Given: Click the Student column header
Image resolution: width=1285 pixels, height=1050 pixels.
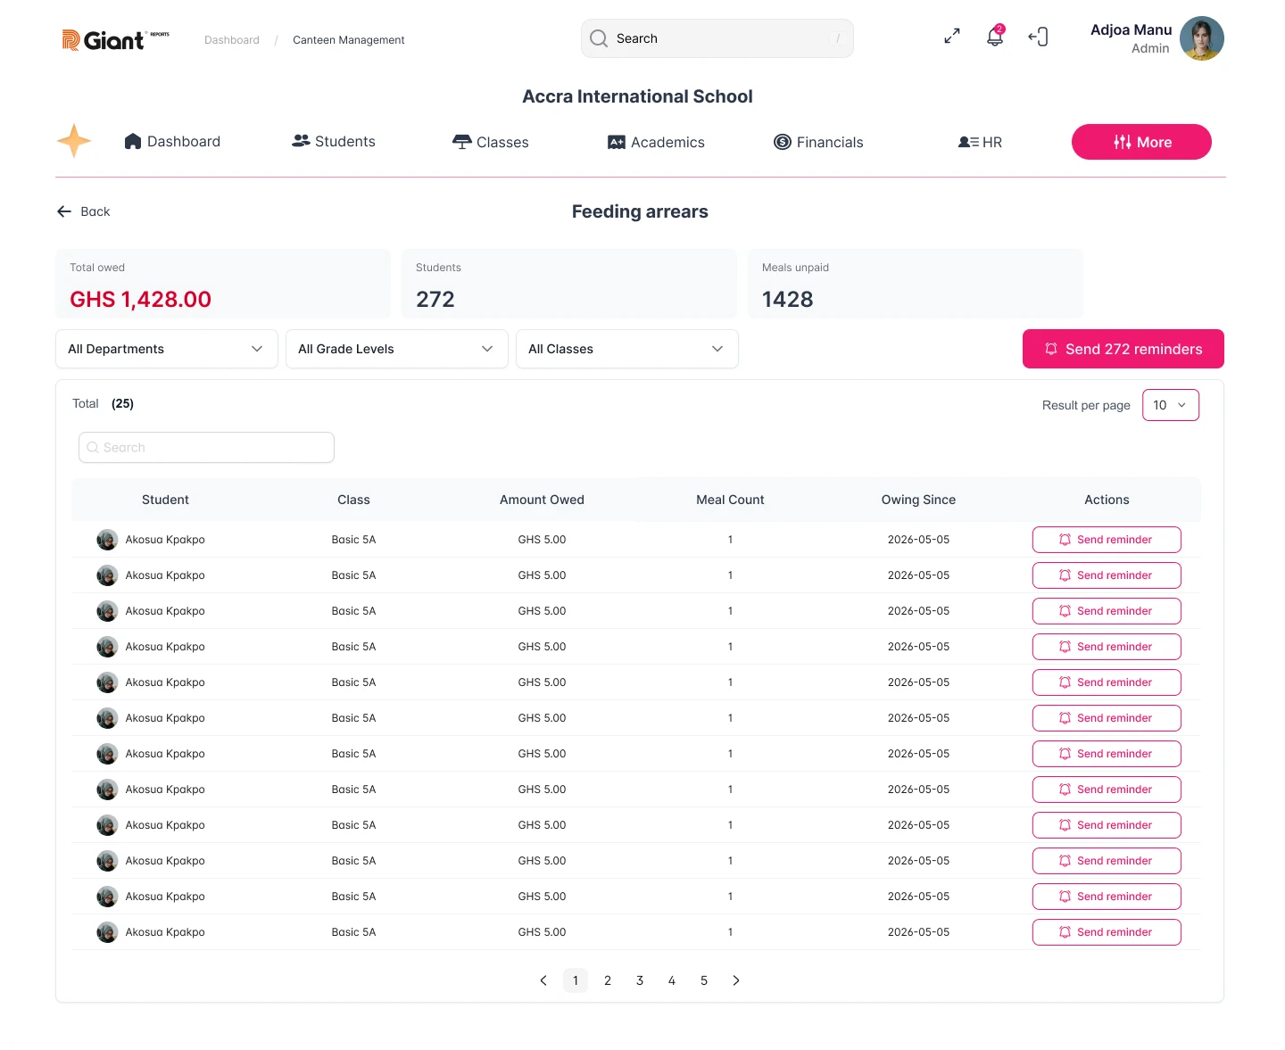Looking at the screenshot, I should click(x=165, y=500).
